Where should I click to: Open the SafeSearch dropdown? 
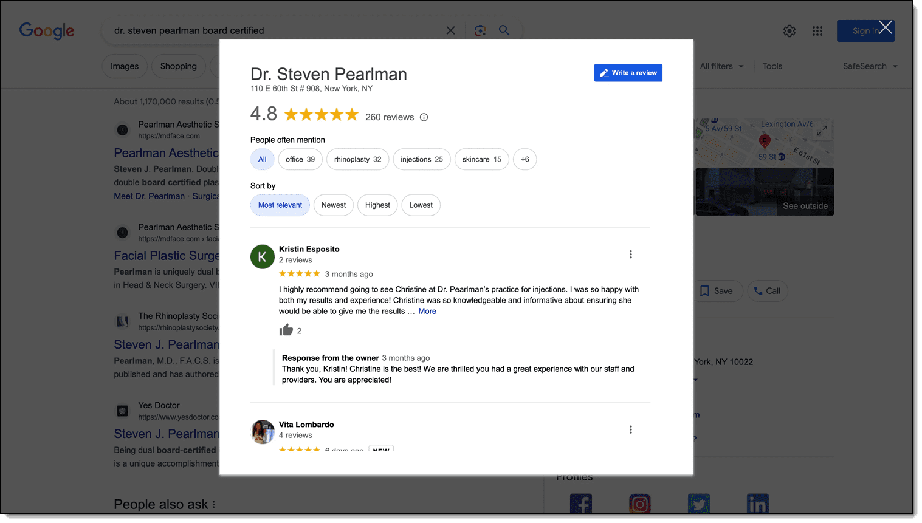(x=870, y=66)
